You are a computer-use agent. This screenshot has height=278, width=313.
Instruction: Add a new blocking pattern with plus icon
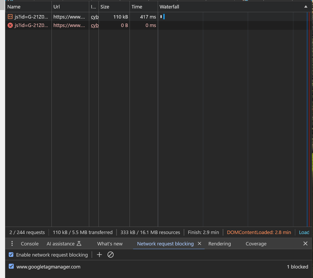coord(99,255)
